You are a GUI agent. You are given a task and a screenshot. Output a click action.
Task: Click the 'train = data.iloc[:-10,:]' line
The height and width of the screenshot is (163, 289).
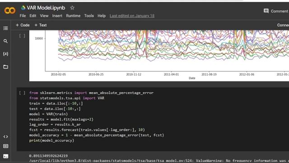(x=56, y=104)
